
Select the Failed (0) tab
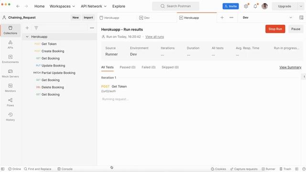point(149,67)
